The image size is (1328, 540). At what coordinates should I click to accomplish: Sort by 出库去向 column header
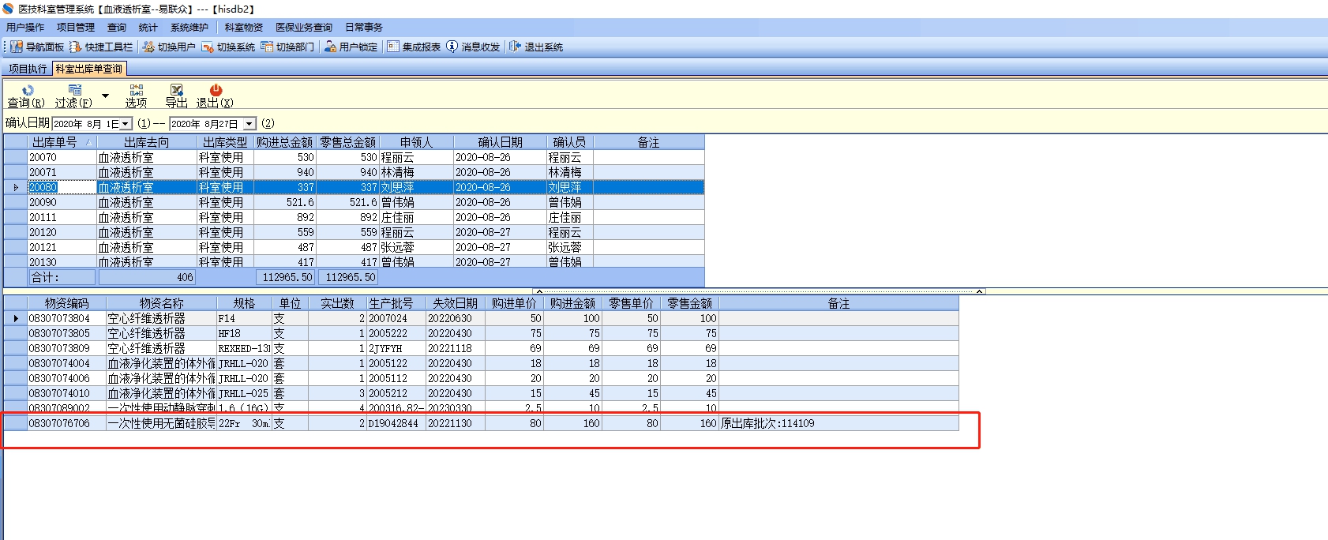coord(147,142)
